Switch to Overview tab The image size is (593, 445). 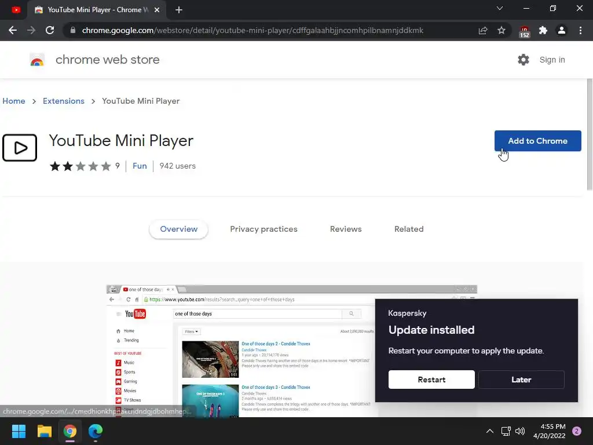178,229
